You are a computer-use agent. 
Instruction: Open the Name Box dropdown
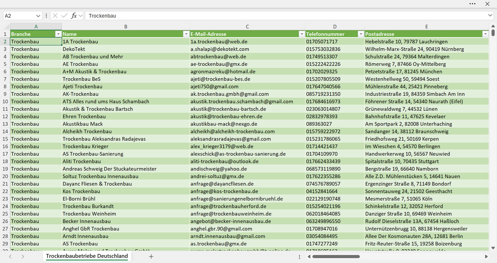38,16
